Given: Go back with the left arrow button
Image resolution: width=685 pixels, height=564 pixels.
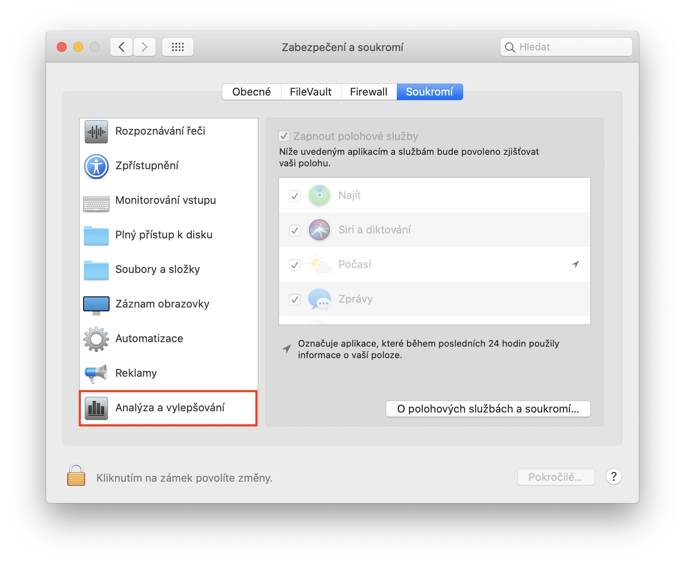Looking at the screenshot, I should [121, 47].
